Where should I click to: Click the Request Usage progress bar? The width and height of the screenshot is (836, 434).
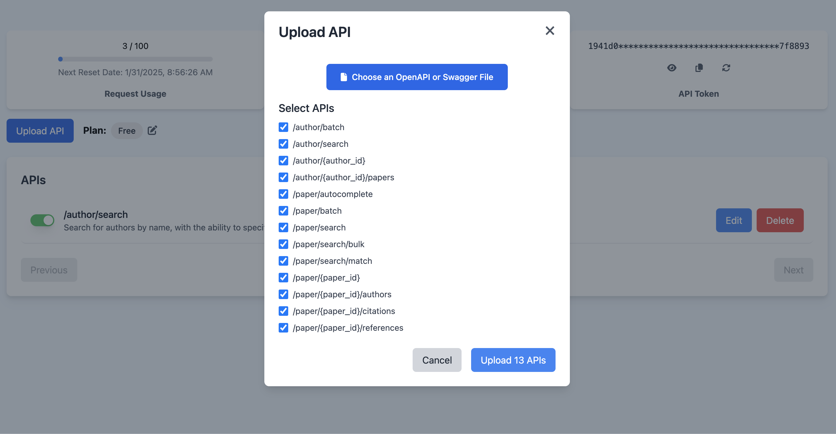135,59
